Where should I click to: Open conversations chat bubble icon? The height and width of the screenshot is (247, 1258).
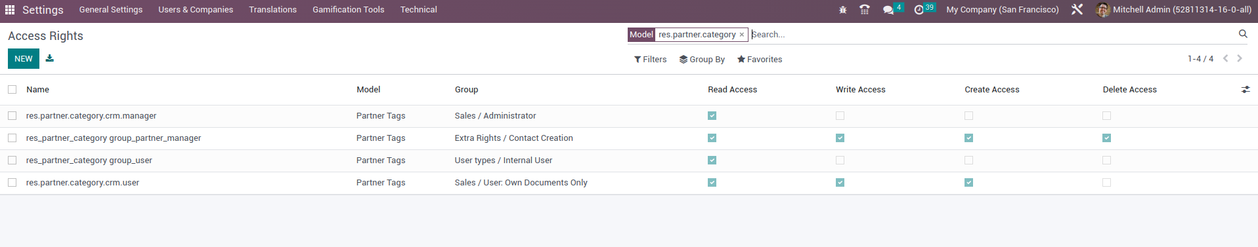(x=888, y=10)
